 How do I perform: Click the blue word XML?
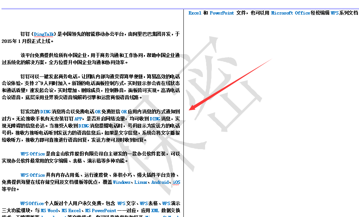click(x=155, y=211)
